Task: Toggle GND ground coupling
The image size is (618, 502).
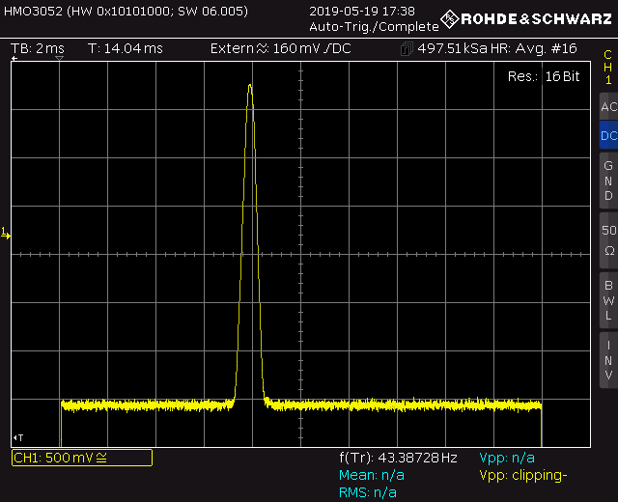Action: click(x=607, y=181)
